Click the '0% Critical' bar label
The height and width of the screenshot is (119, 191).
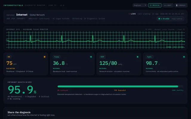point(63,90)
